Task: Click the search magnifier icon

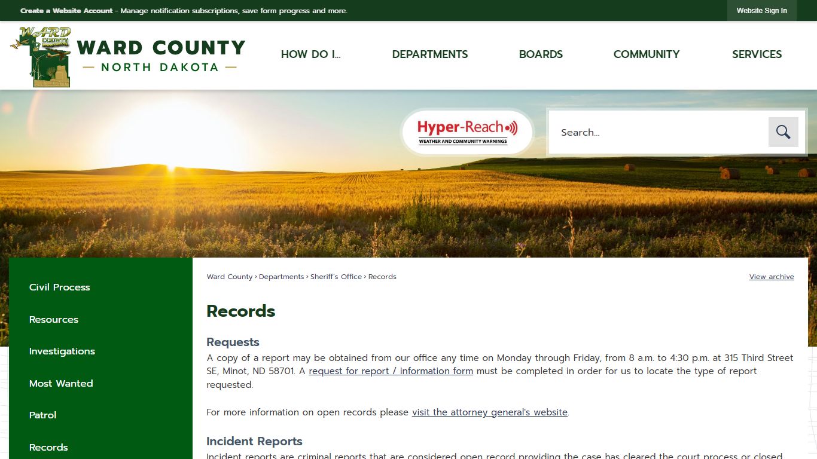Action: [783, 132]
